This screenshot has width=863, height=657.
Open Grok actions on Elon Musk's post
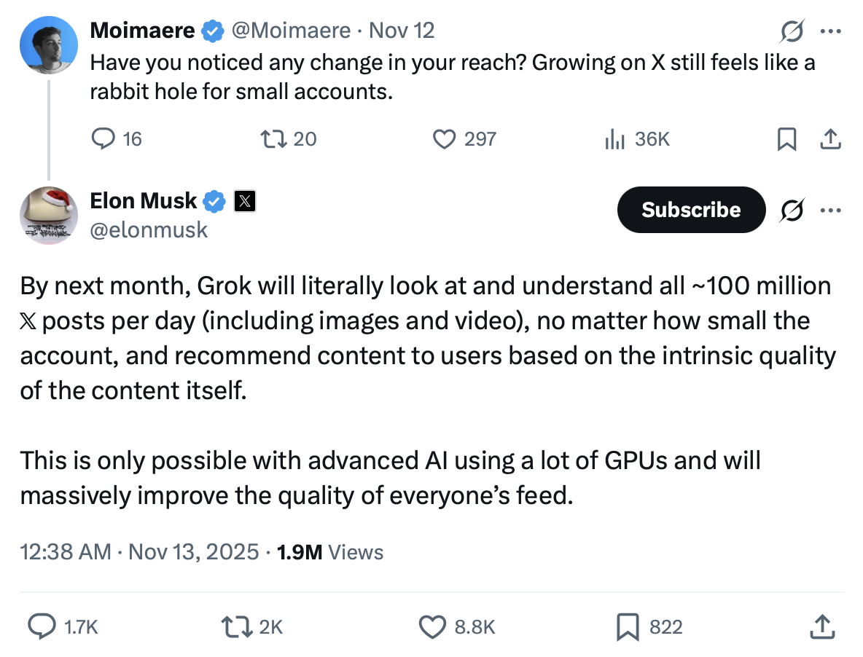792,210
